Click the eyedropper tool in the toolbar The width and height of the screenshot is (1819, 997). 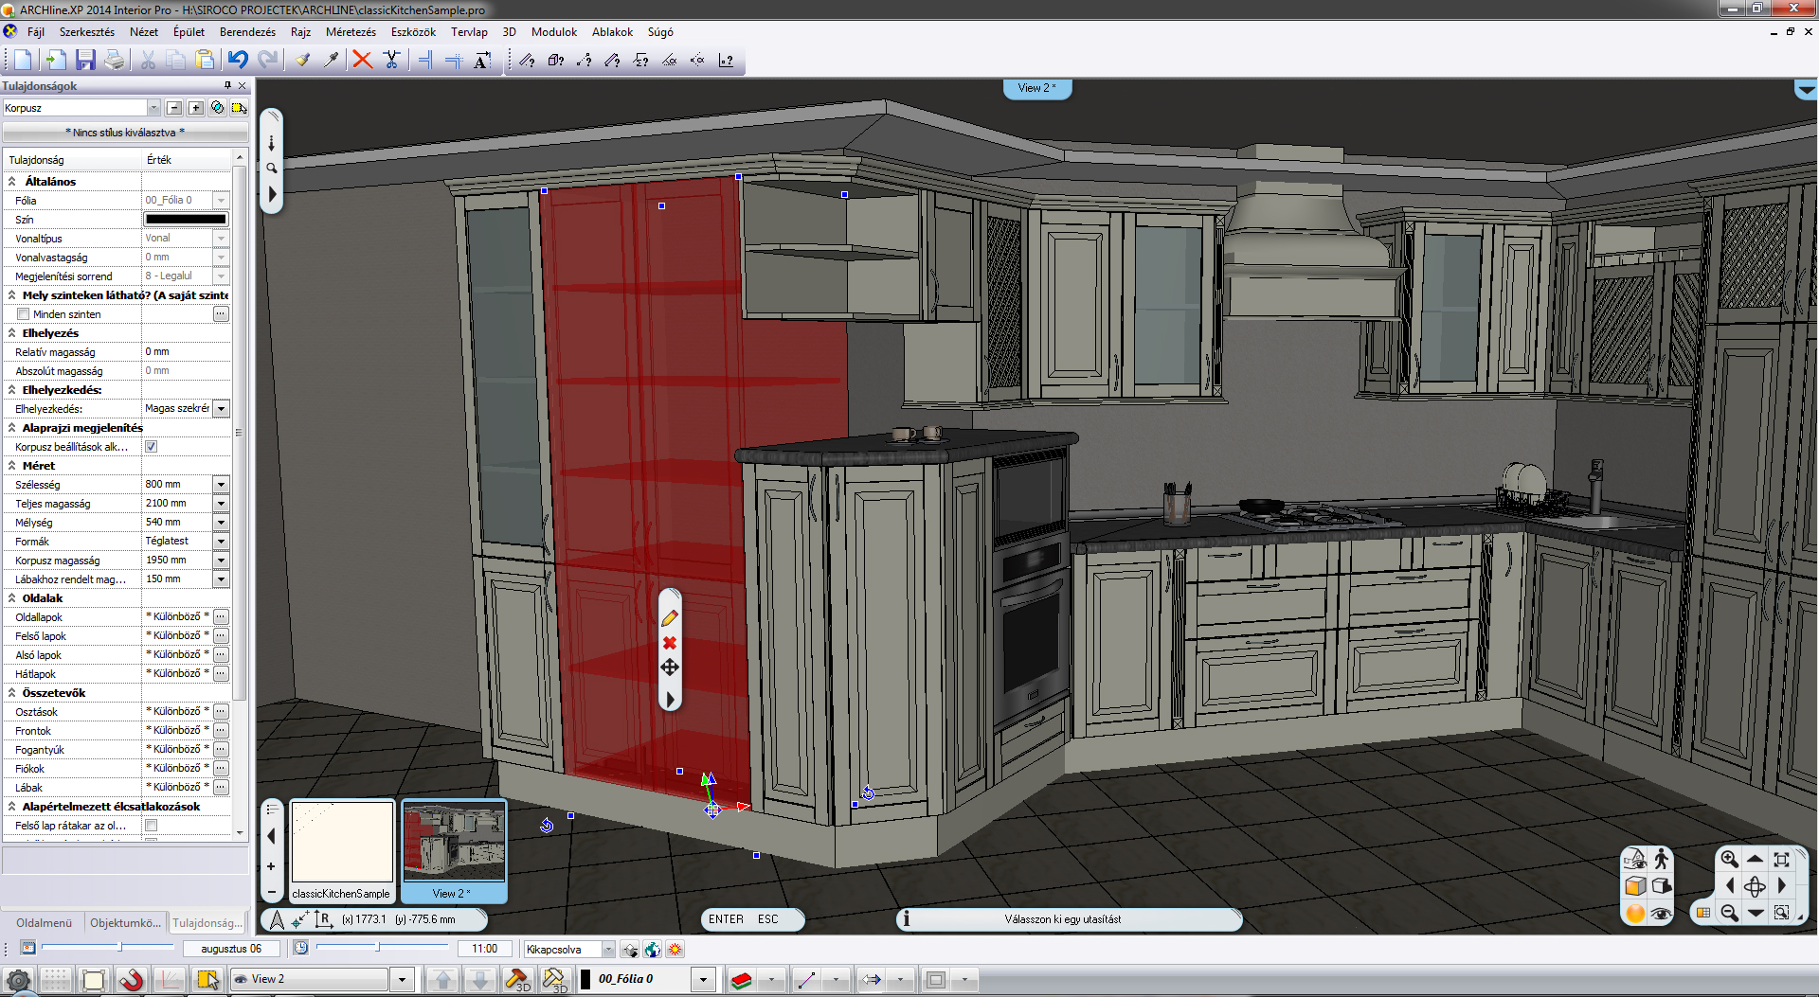(331, 61)
